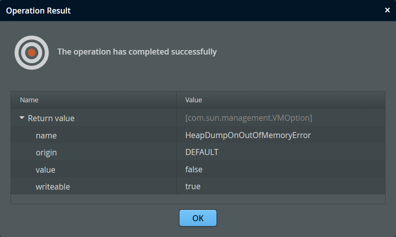Click the true writeable value cell
This screenshot has height=237, width=396.
pos(193,187)
